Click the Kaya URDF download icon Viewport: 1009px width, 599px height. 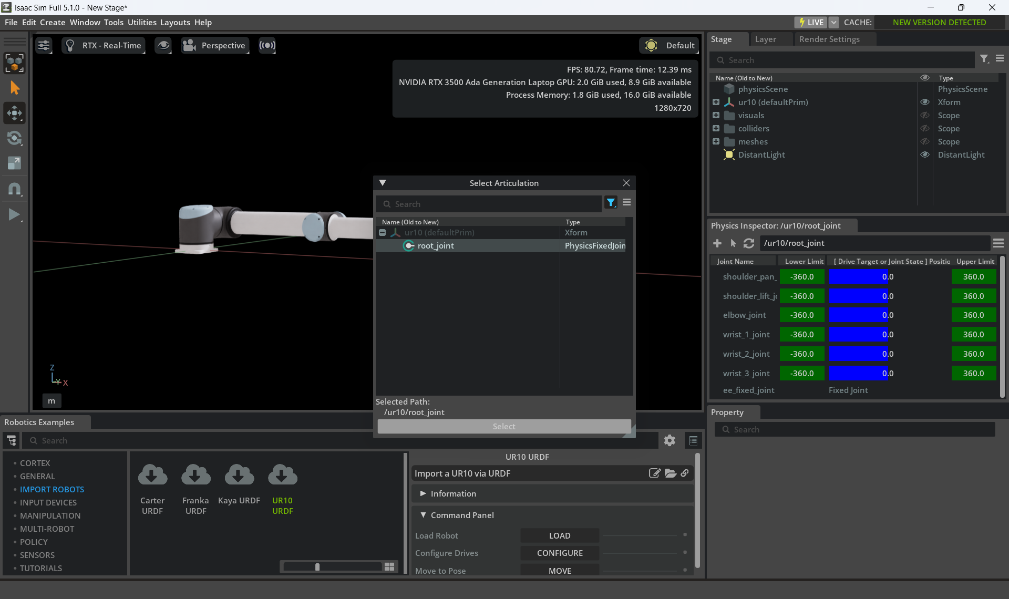click(239, 474)
